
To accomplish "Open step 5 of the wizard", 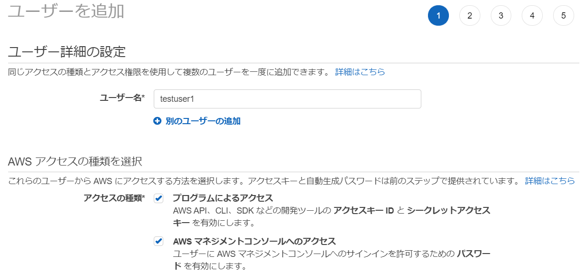I will 563,16.
